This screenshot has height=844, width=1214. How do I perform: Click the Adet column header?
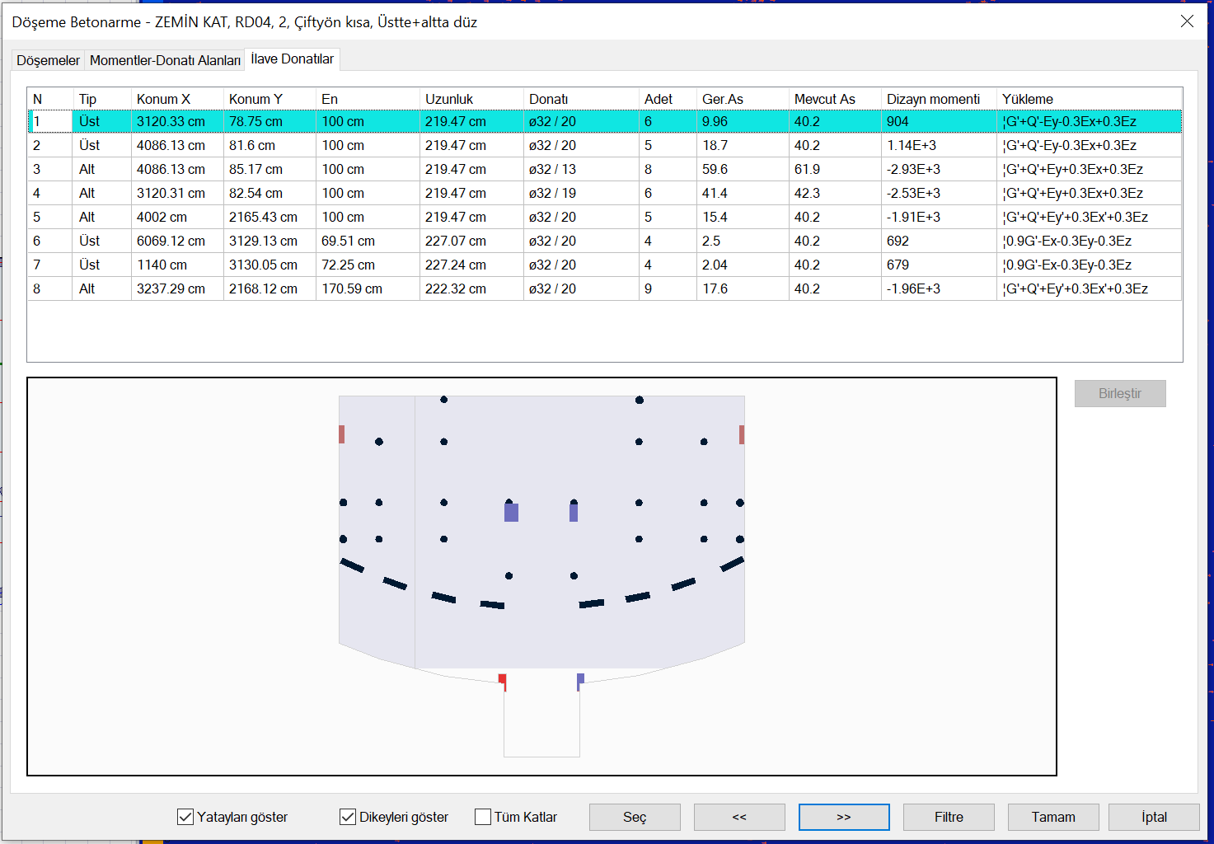click(668, 99)
